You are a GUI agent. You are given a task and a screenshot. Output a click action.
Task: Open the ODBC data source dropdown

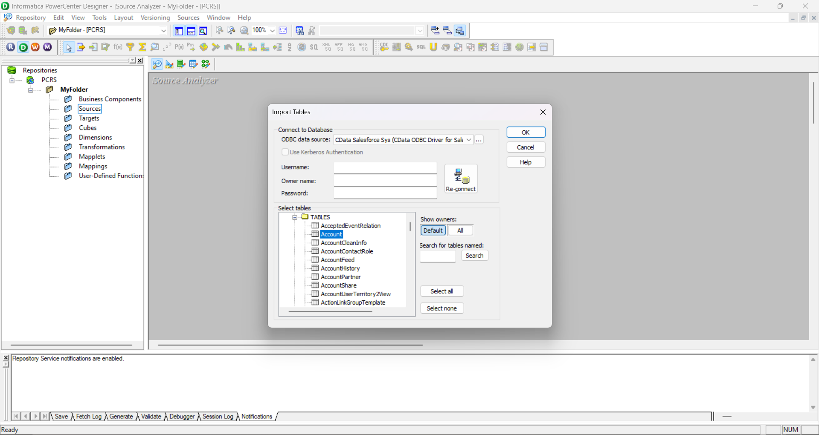[x=469, y=139]
